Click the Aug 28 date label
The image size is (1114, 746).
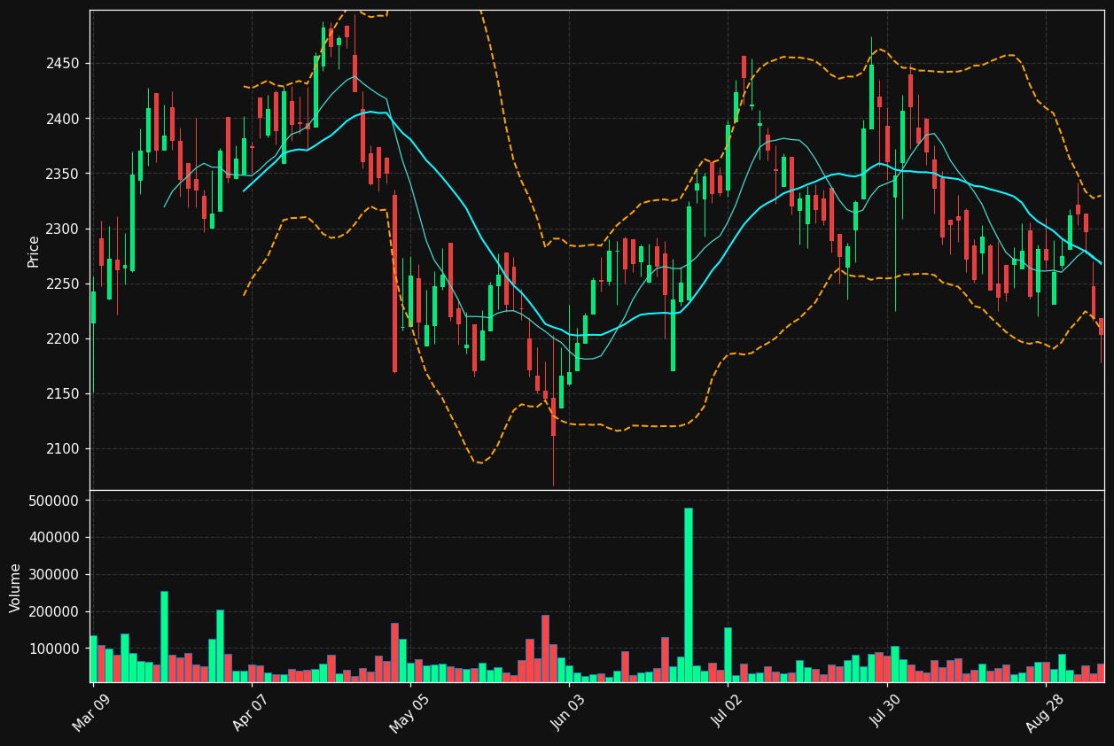(x=1045, y=713)
